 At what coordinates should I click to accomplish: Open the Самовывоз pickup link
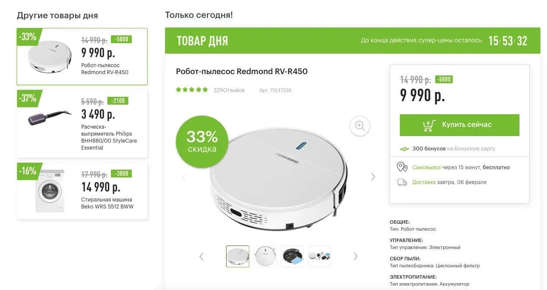(425, 167)
